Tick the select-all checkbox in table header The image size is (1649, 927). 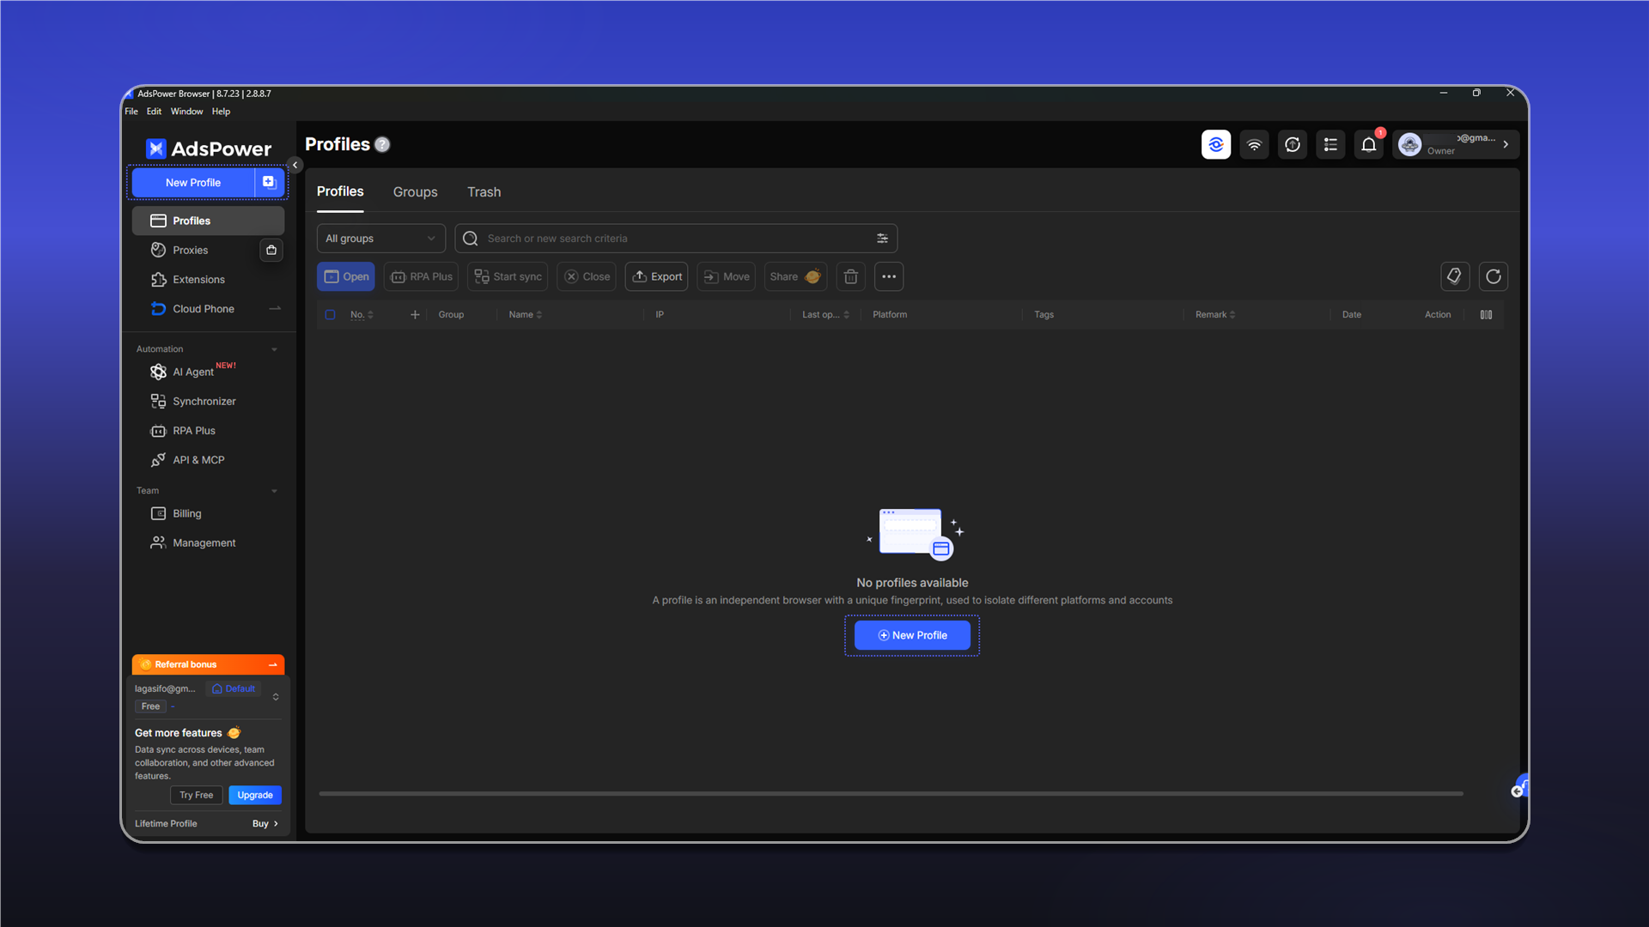tap(330, 315)
